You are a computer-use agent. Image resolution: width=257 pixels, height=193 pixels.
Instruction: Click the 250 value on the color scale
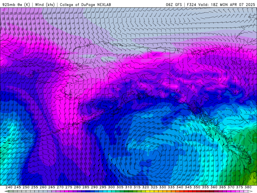point(26,187)
